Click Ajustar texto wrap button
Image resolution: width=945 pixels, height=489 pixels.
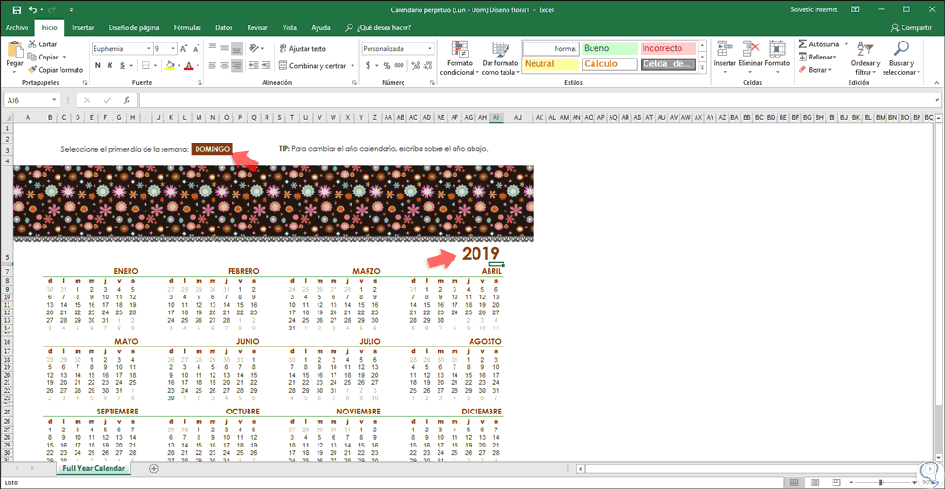tap(302, 48)
